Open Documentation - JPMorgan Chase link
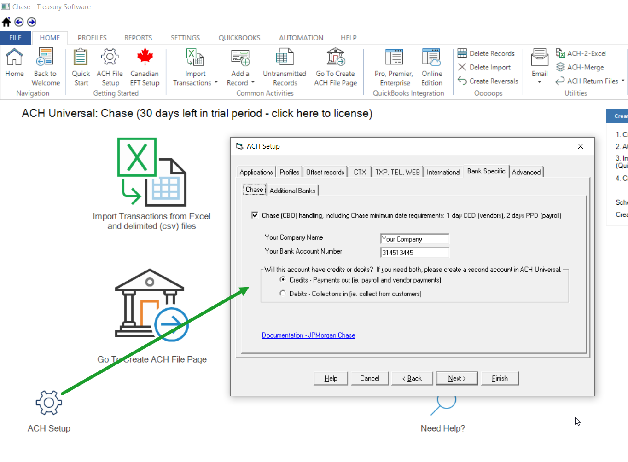The image size is (628, 462). point(308,335)
